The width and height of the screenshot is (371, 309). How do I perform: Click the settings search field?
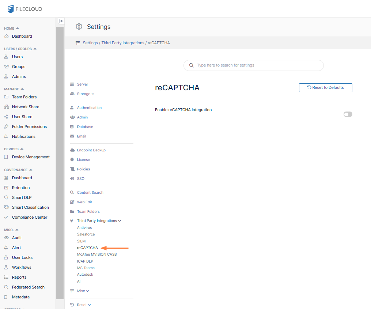[253, 65]
